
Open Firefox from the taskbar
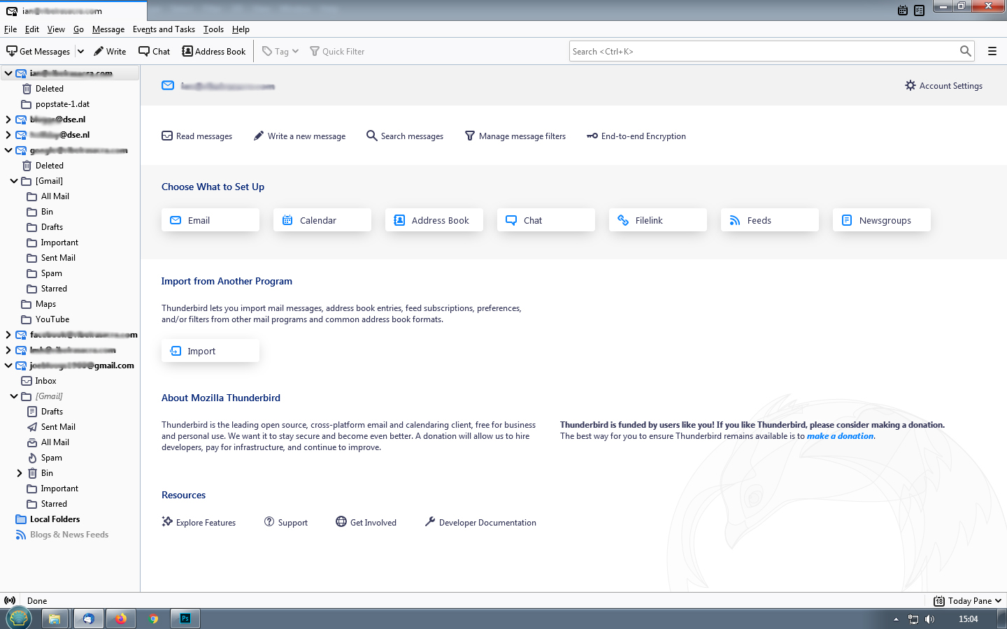(121, 619)
